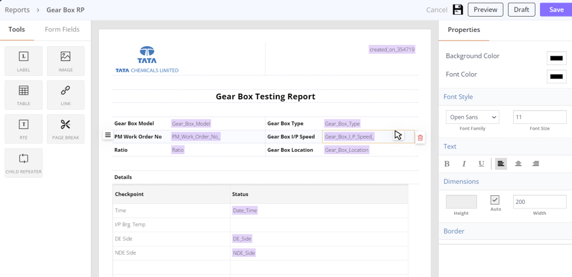
Task: Select the Gear_Box_Model field tag
Action: pyautogui.click(x=191, y=123)
